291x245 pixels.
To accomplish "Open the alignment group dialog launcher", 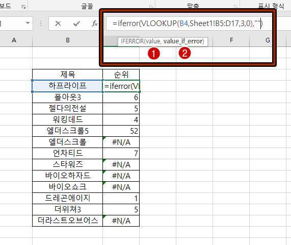I will tap(235, 7).
